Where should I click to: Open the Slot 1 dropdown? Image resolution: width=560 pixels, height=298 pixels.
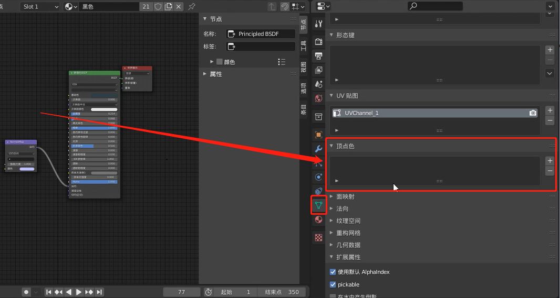tap(40, 6)
